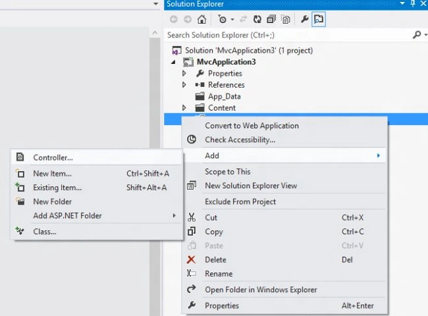Click the Open Folder arrow icon
The width and height of the screenshot is (428, 316).
coord(192,289)
